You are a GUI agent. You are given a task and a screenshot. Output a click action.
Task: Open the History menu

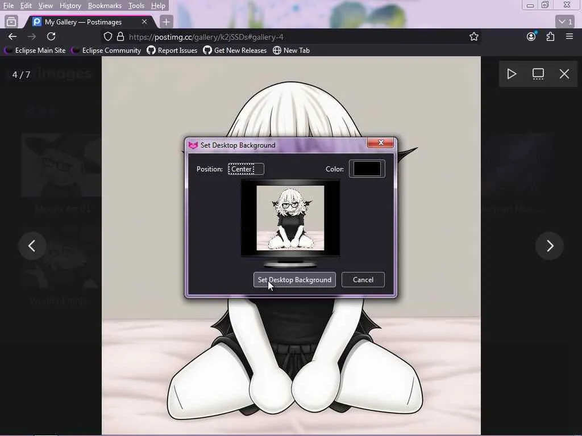70,6
